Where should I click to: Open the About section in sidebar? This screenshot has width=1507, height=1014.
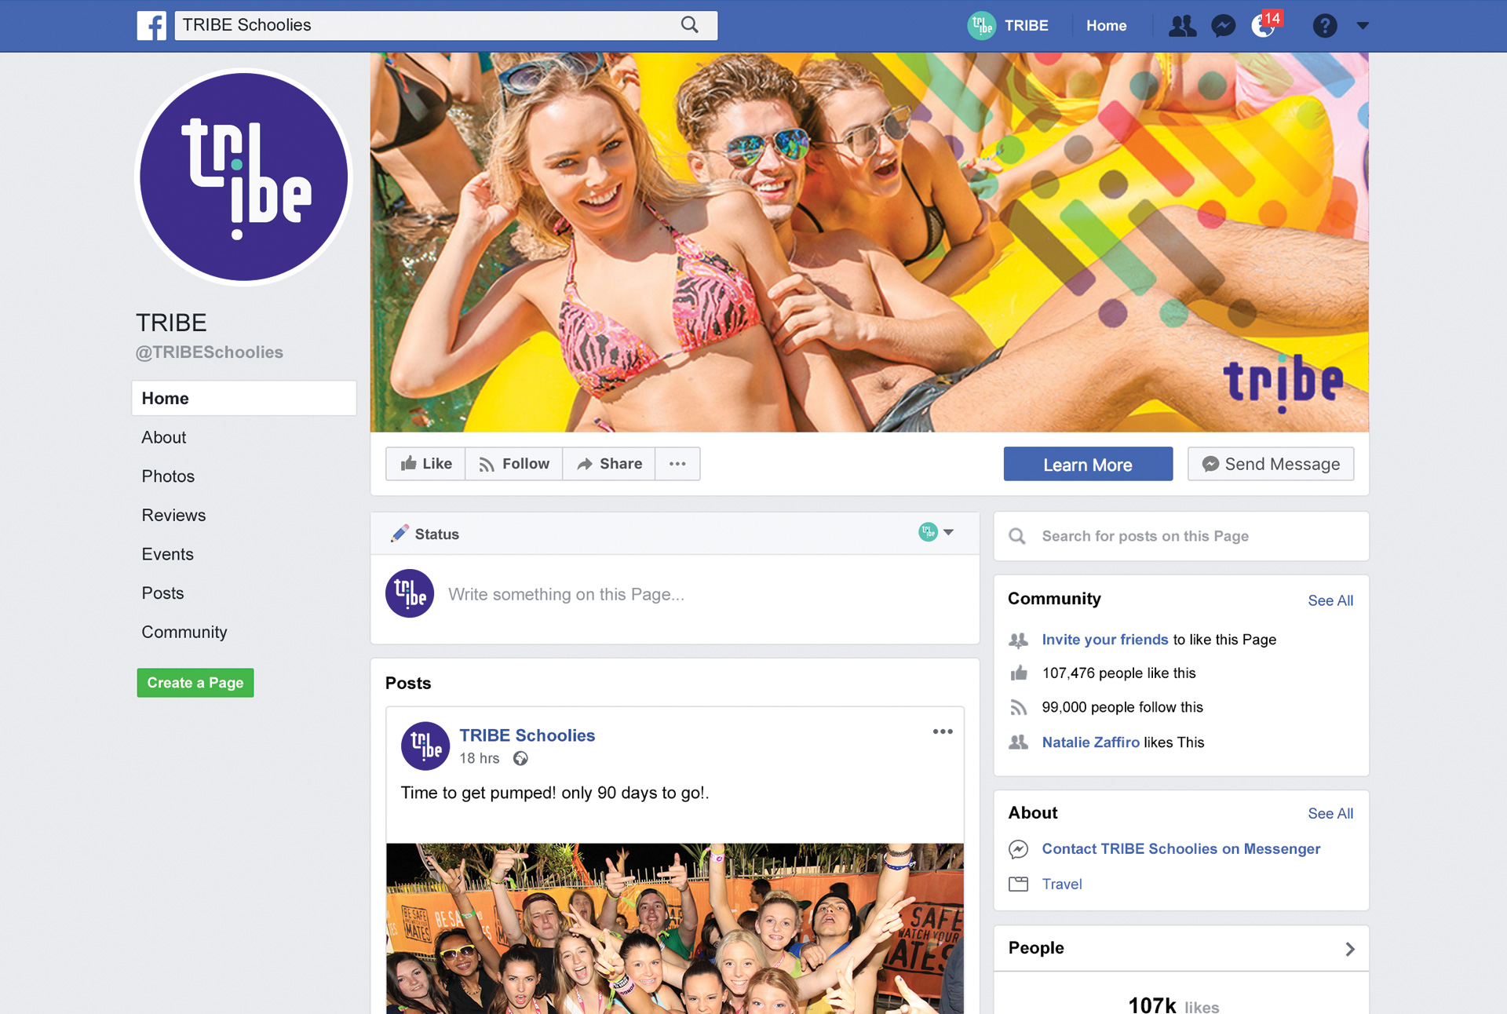click(x=163, y=437)
